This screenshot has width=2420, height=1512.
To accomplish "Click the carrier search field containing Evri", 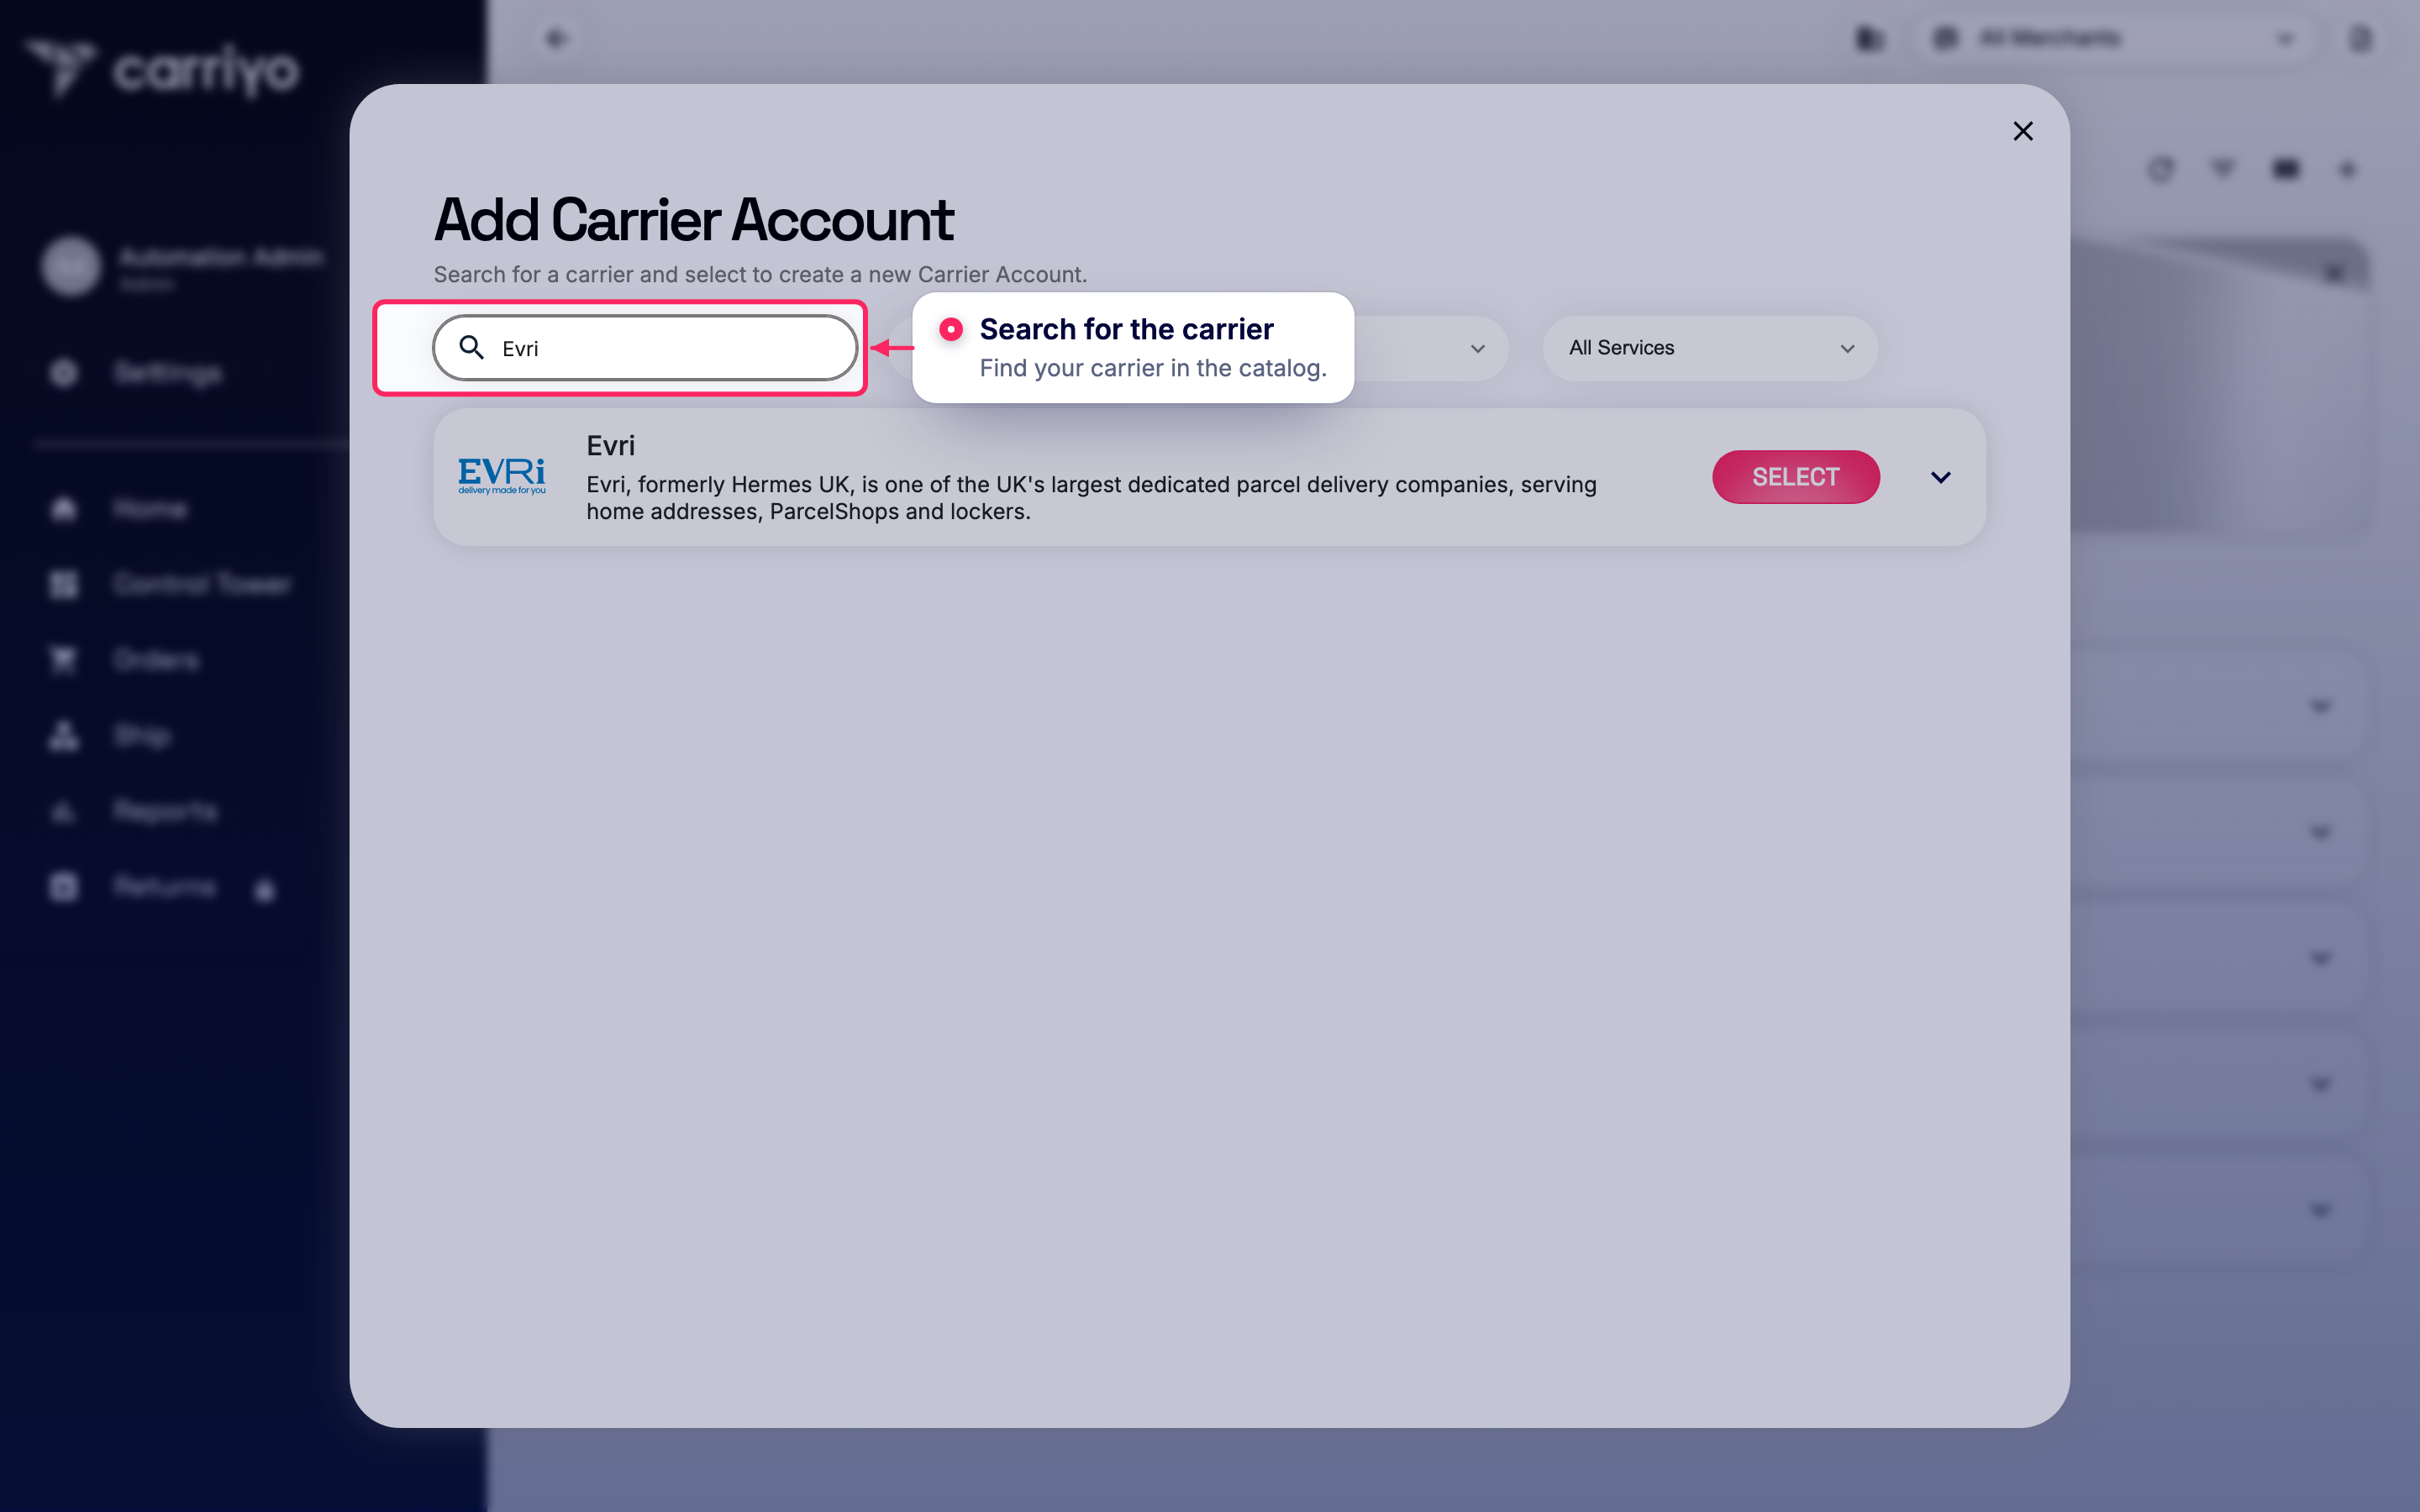I will tap(645, 348).
